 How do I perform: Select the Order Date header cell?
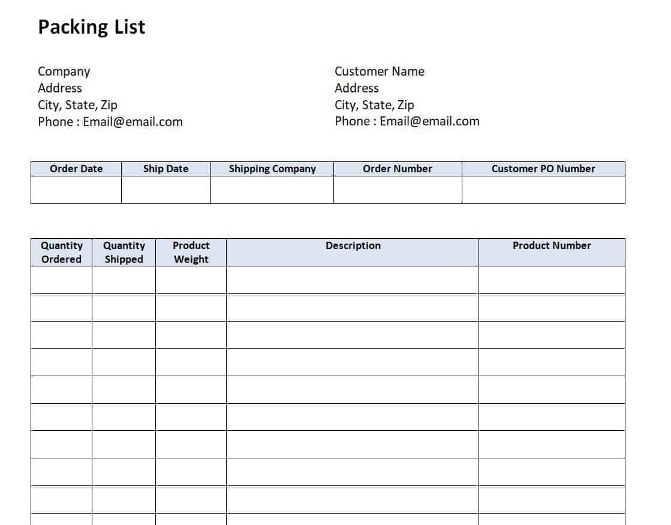tap(76, 169)
